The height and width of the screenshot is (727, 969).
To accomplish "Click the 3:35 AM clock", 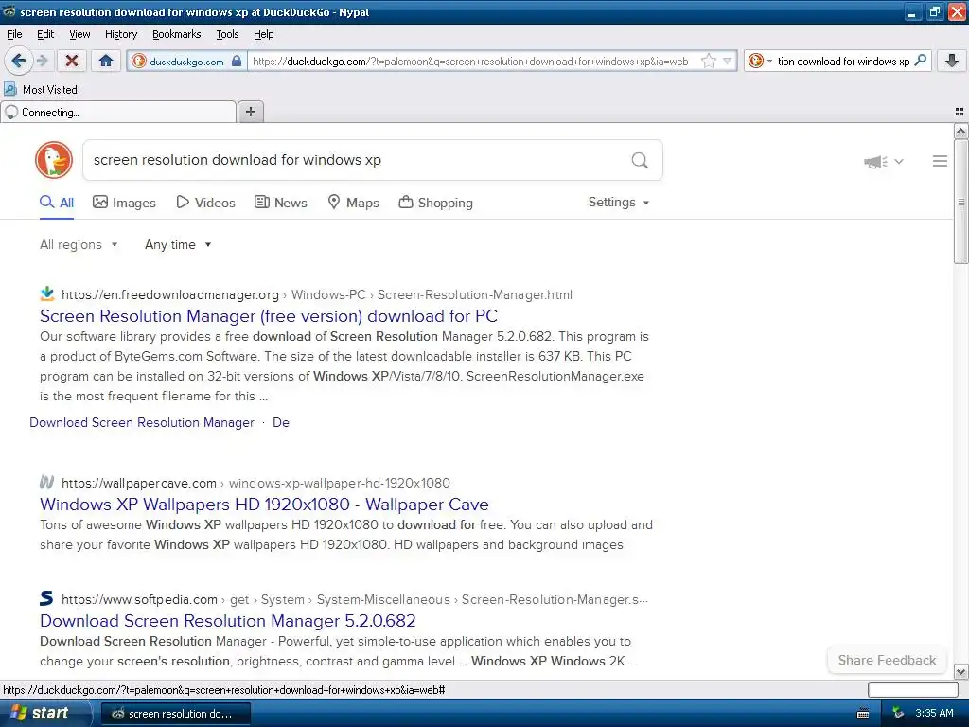I will [934, 714].
